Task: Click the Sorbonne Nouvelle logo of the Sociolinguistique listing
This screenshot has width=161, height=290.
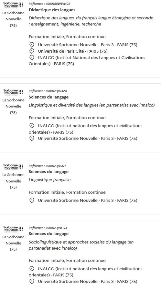Action: click(13, 229)
